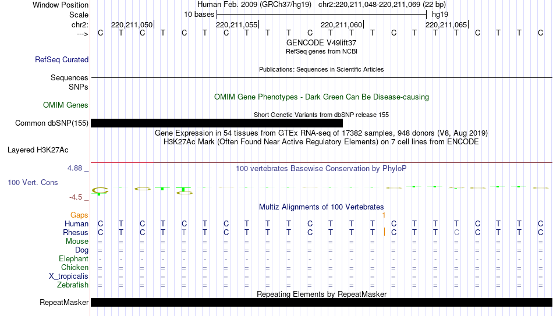Image resolution: width=553 pixels, height=316 pixels.
Task: Select the Window Position label
Action: (61, 5)
